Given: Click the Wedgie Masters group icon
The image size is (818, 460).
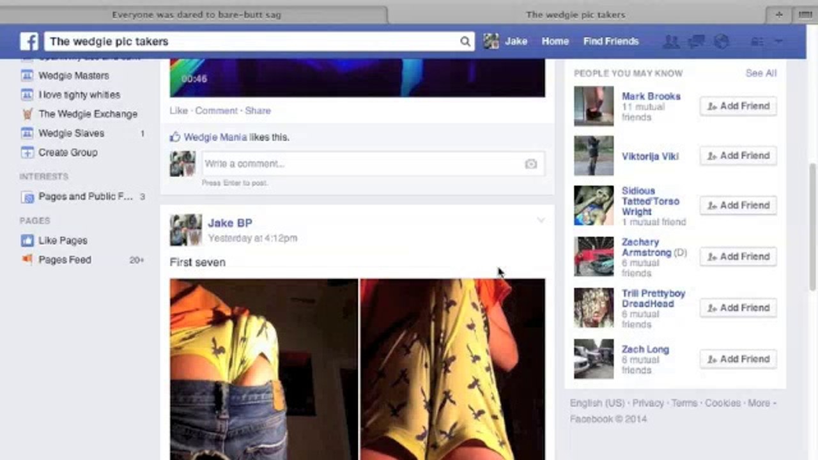Looking at the screenshot, I should (x=27, y=75).
